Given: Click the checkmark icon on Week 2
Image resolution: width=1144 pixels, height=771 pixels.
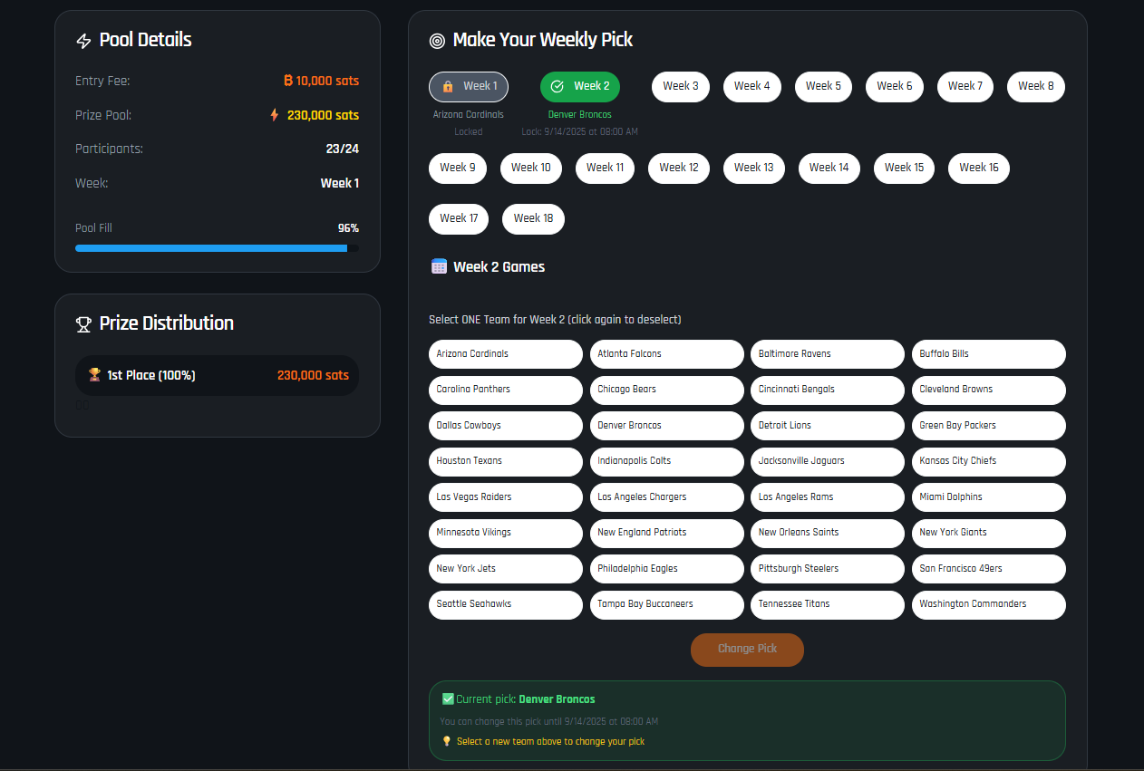Looking at the screenshot, I should click(x=557, y=87).
